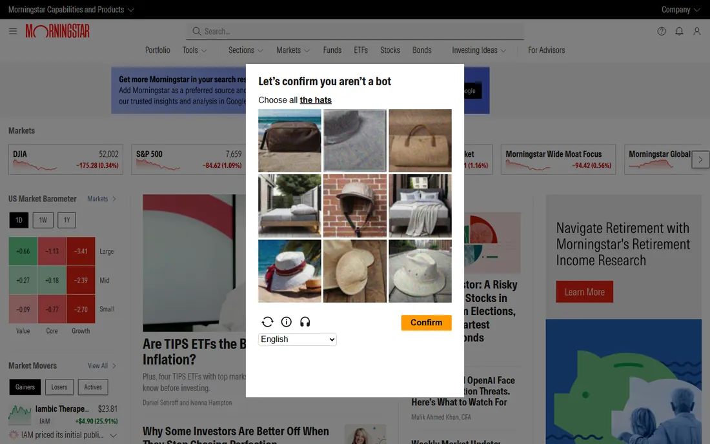This screenshot has height=444, width=710.
Task: Open the English language dropdown
Action: 298,339
